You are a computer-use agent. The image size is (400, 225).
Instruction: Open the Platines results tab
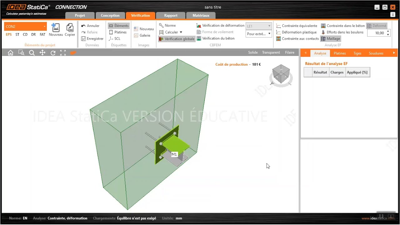click(340, 53)
